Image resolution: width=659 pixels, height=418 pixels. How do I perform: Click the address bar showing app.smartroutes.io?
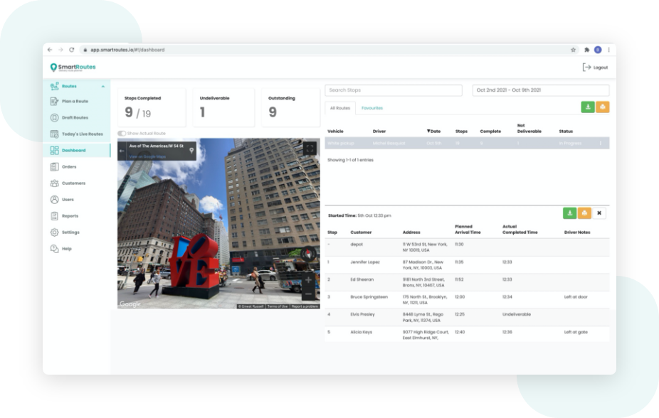click(x=328, y=50)
